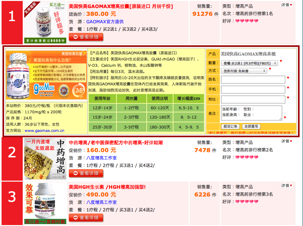
Task: Click the 美国快高功效 banner image
Action: (46, 75)
